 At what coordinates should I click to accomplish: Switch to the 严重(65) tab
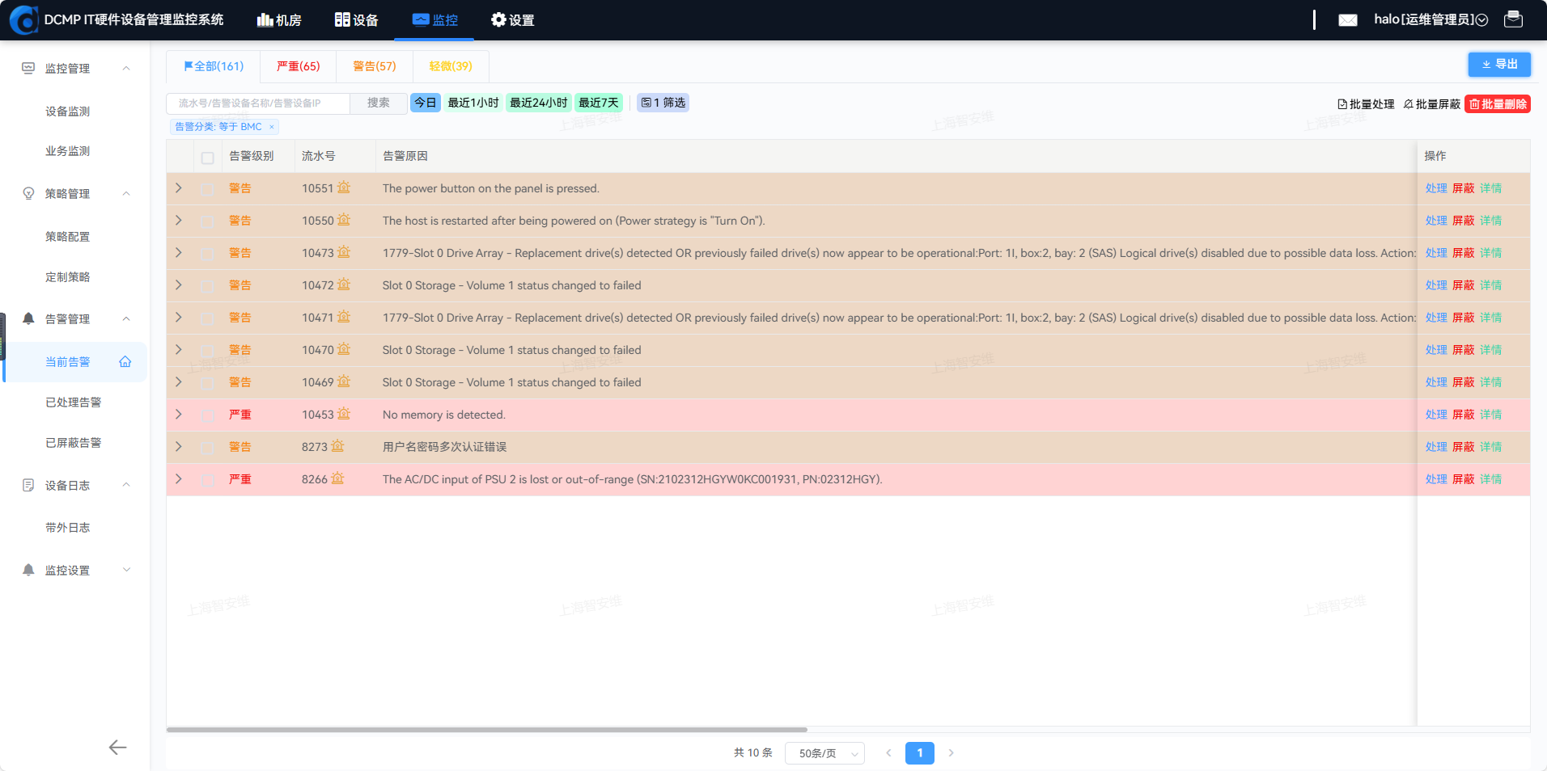click(x=299, y=66)
